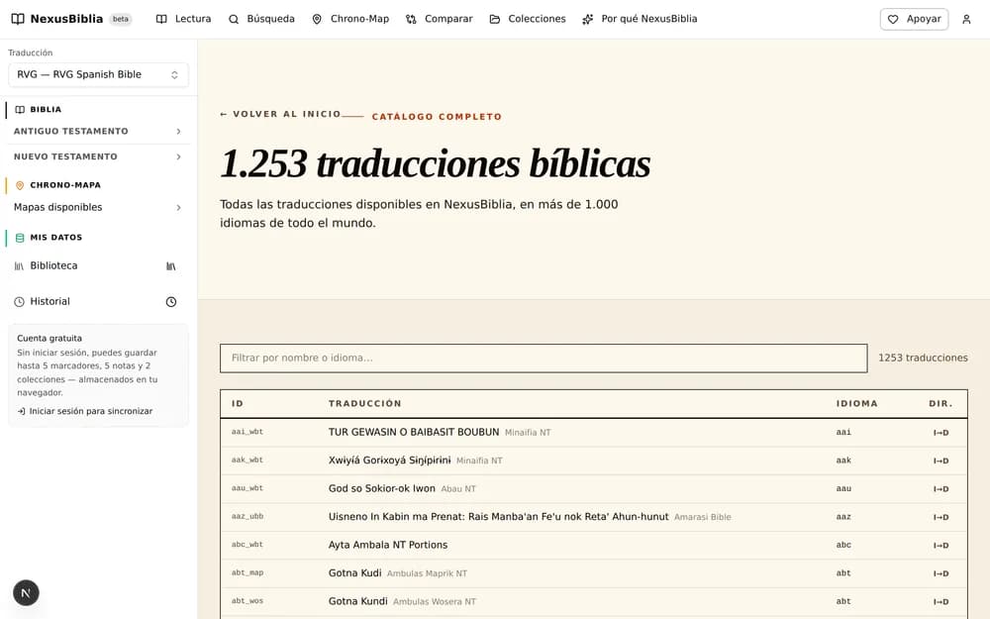Viewport: 990px width, 619px height.
Task: Click the abc language code cell
Action: click(x=843, y=545)
